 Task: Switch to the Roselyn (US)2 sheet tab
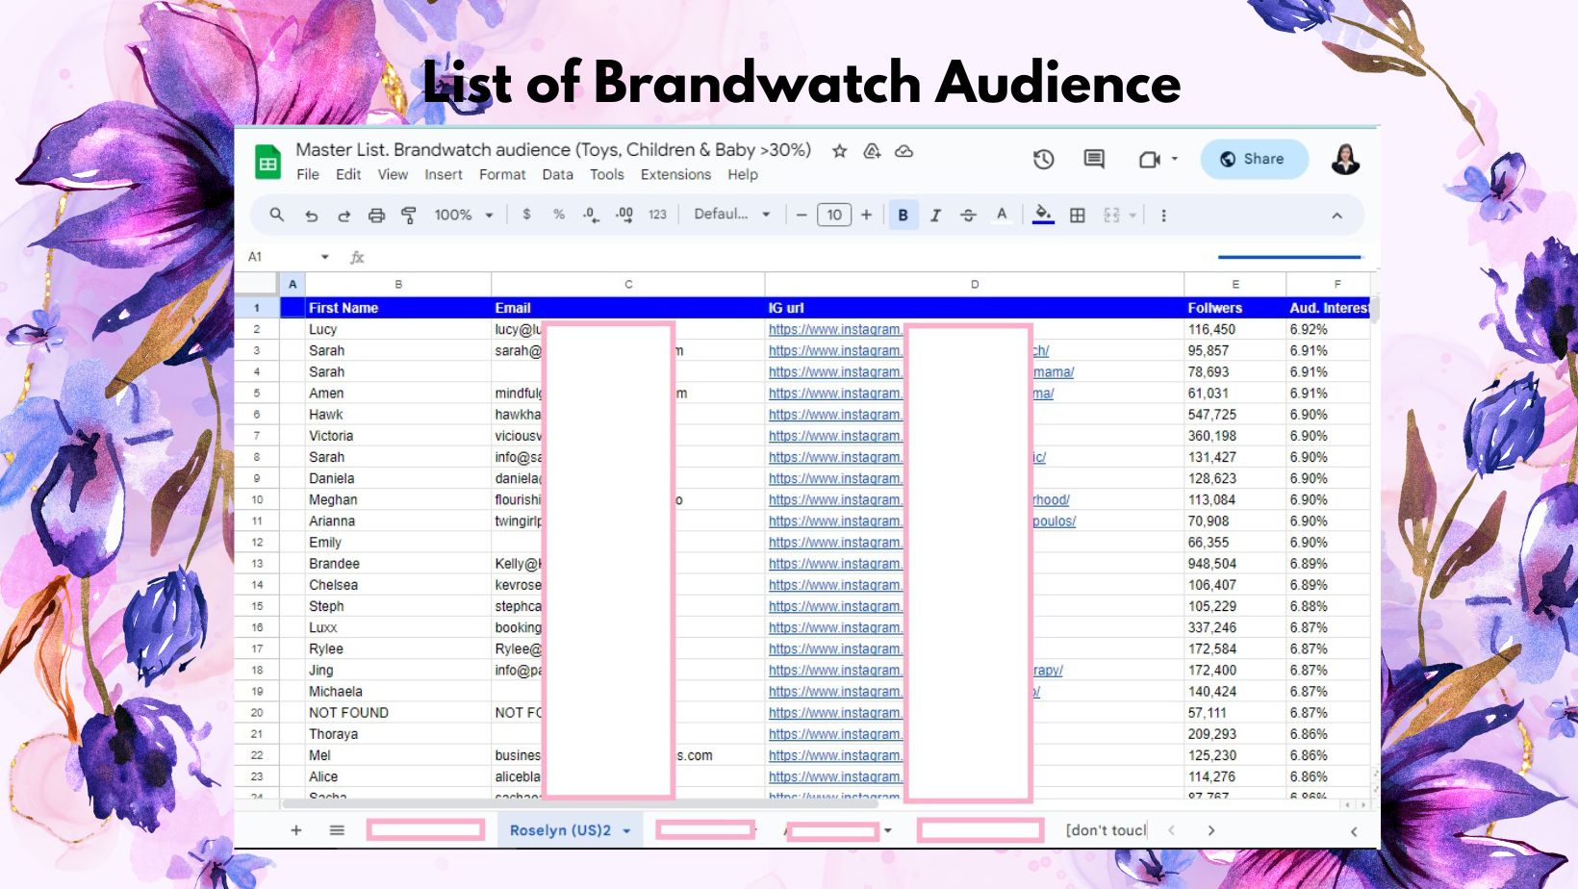(x=560, y=830)
